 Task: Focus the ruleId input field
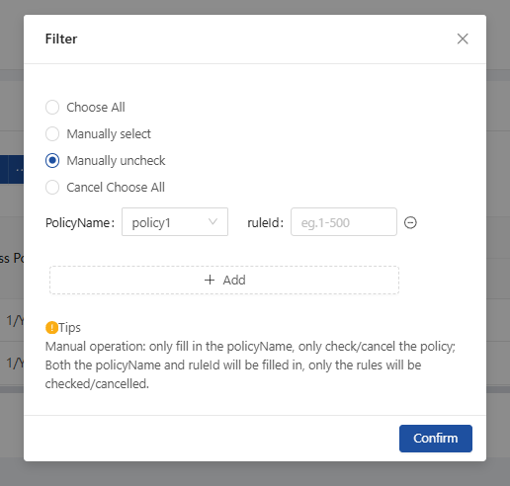[x=344, y=222]
